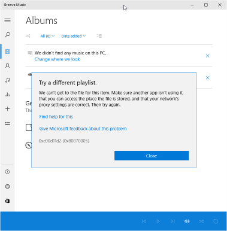
Task: Open the Now Playing bars icon
Action: [8, 95]
